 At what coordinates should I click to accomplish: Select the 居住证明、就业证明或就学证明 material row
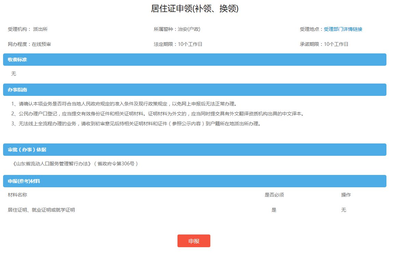(x=41, y=210)
